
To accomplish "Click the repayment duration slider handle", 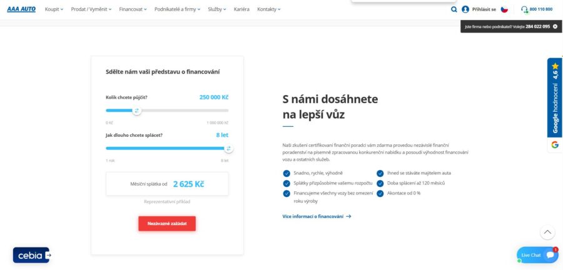I will pyautogui.click(x=229, y=148).
